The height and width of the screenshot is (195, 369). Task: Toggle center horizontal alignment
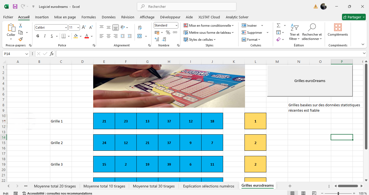[x=109, y=36]
